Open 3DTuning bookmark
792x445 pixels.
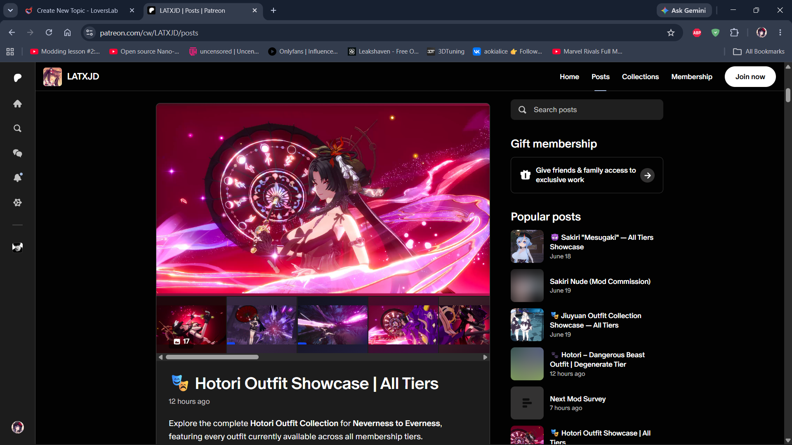click(445, 52)
